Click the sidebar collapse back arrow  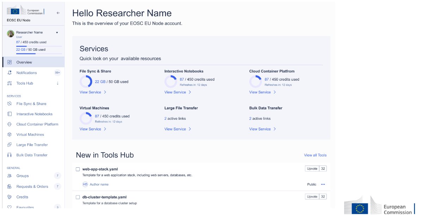pyautogui.click(x=58, y=13)
